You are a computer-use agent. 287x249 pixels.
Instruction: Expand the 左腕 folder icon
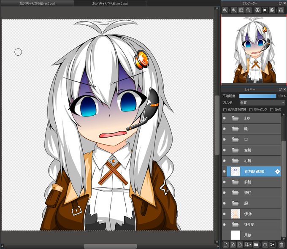[236, 150]
